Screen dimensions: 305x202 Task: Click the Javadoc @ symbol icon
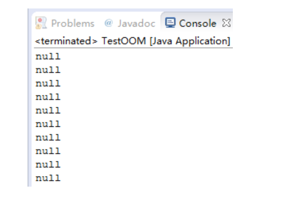(x=109, y=23)
